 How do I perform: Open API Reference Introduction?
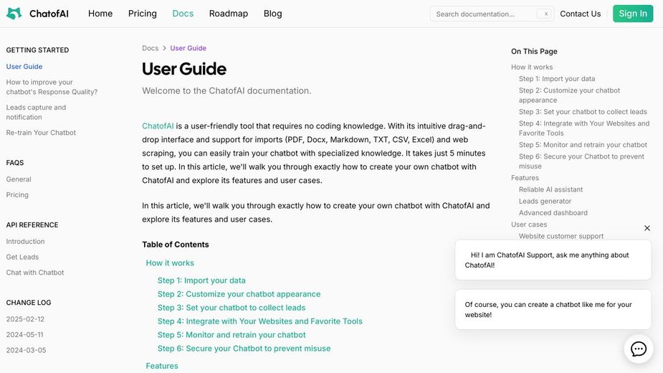coord(25,241)
